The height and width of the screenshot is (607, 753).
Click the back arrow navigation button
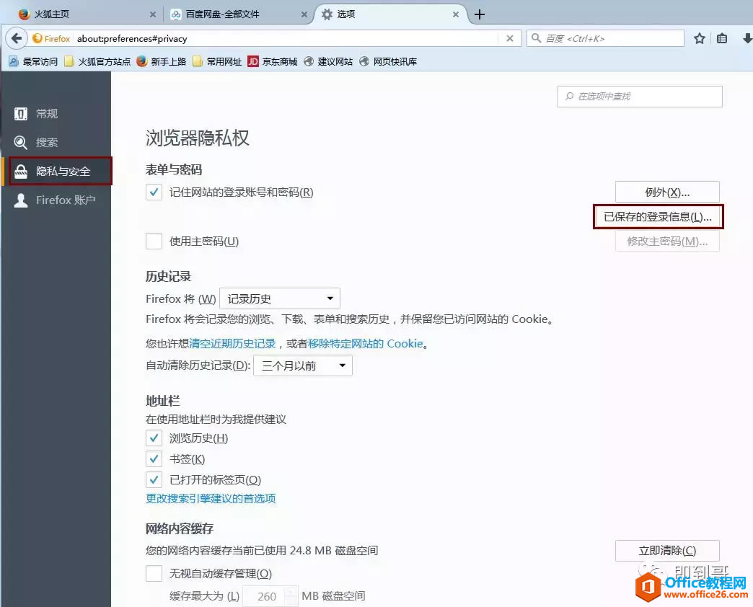click(17, 38)
